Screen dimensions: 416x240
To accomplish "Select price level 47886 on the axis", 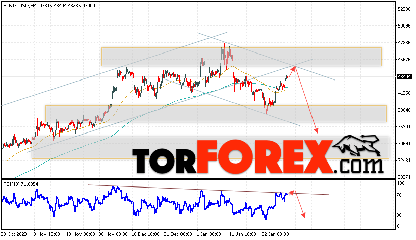I will pos(404,42).
